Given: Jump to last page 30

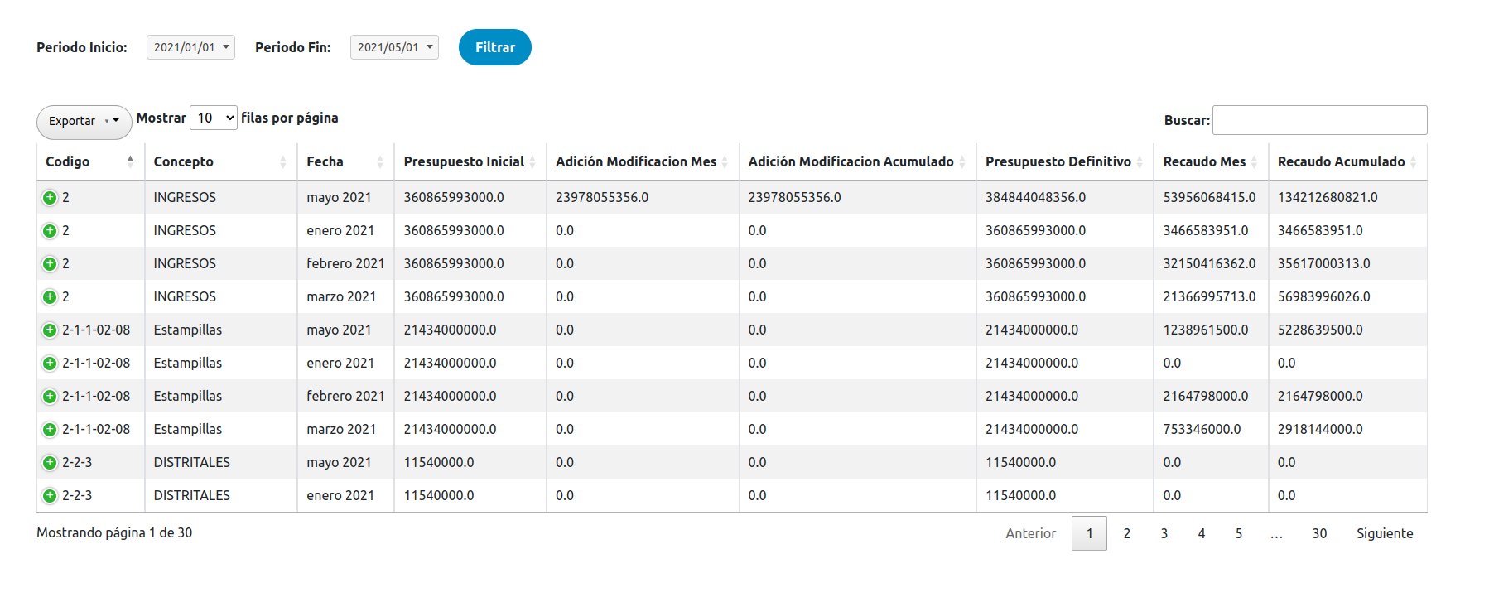Looking at the screenshot, I should (x=1319, y=533).
